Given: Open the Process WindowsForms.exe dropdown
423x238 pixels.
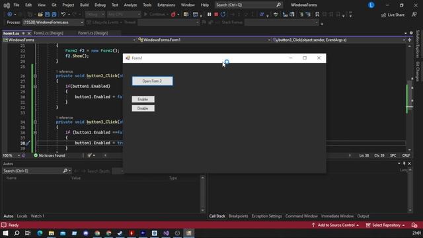Looking at the screenshot, I should 53,22.
